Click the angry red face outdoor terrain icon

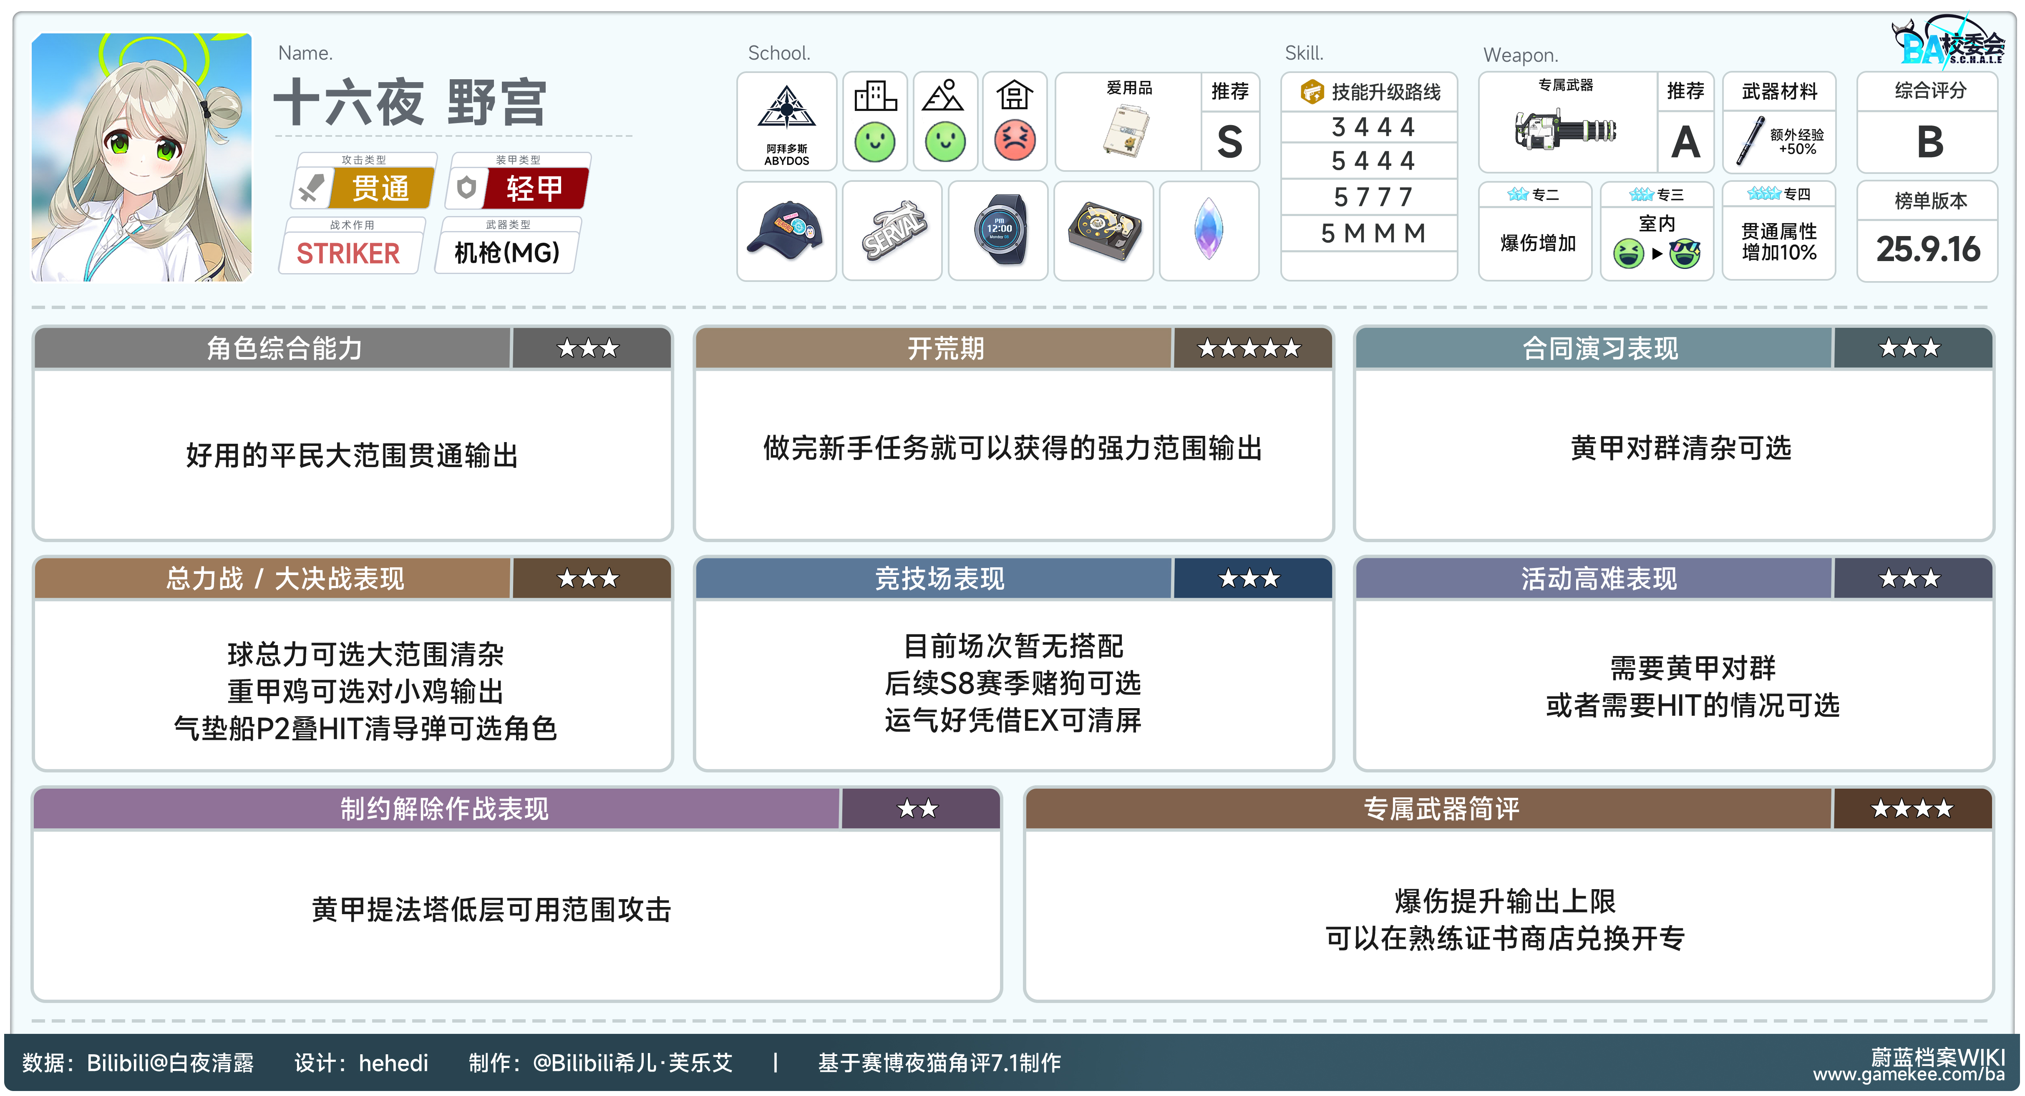(x=1015, y=141)
